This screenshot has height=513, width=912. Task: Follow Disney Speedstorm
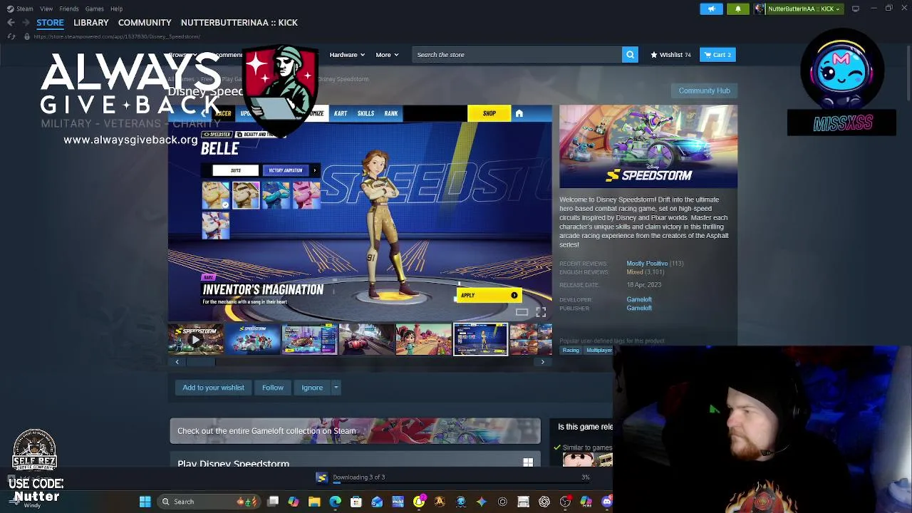[273, 388]
